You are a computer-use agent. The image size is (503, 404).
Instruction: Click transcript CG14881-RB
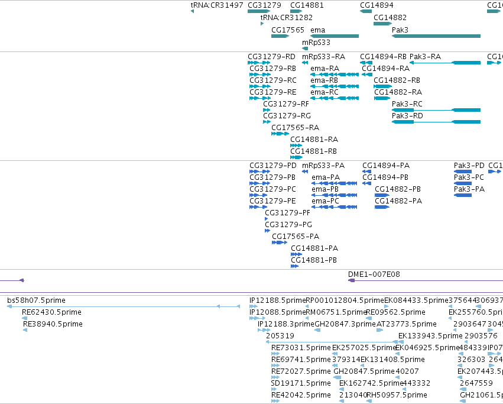point(314,151)
